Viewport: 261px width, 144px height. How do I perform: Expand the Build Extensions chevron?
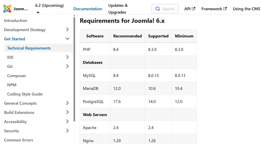[x=67, y=112]
